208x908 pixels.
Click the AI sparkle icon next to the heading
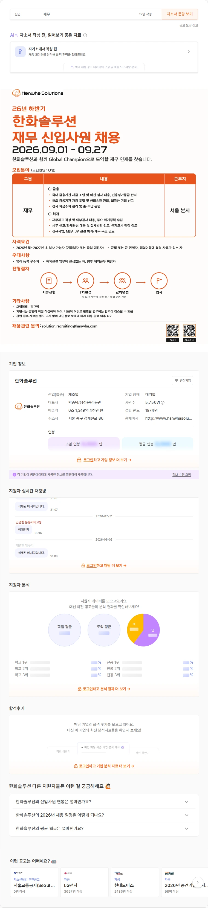click(x=16, y=35)
